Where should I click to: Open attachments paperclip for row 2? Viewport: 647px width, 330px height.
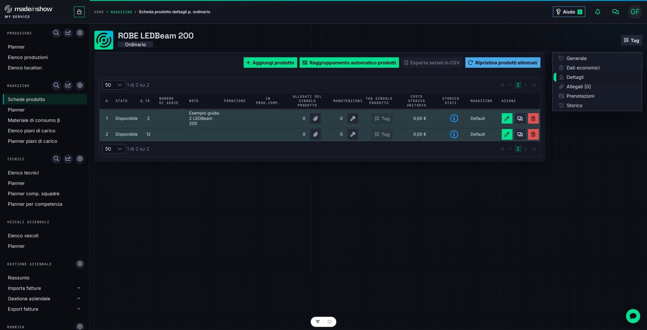315,134
